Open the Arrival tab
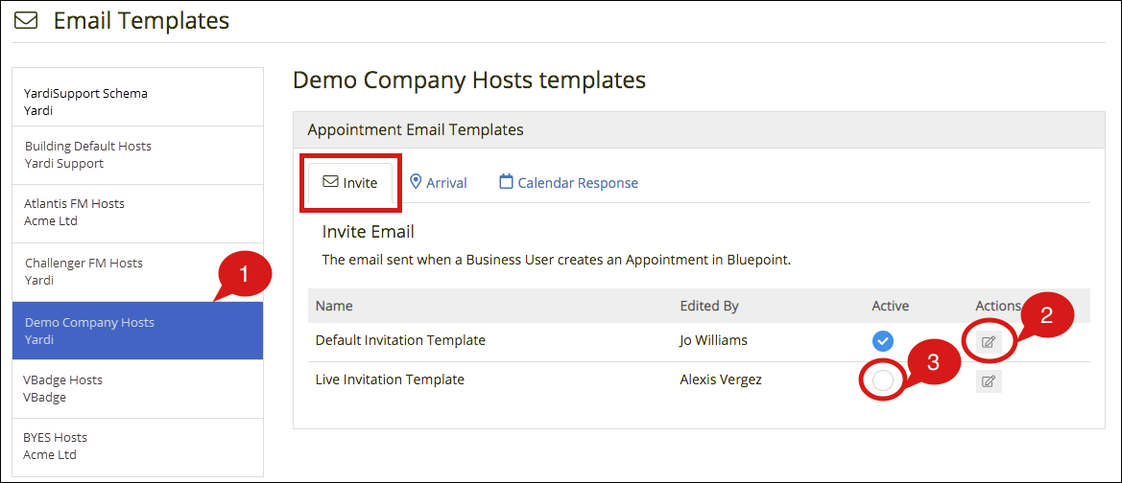 pos(438,183)
